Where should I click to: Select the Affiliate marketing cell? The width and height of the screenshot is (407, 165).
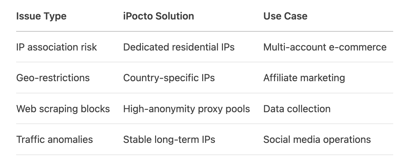click(x=304, y=78)
